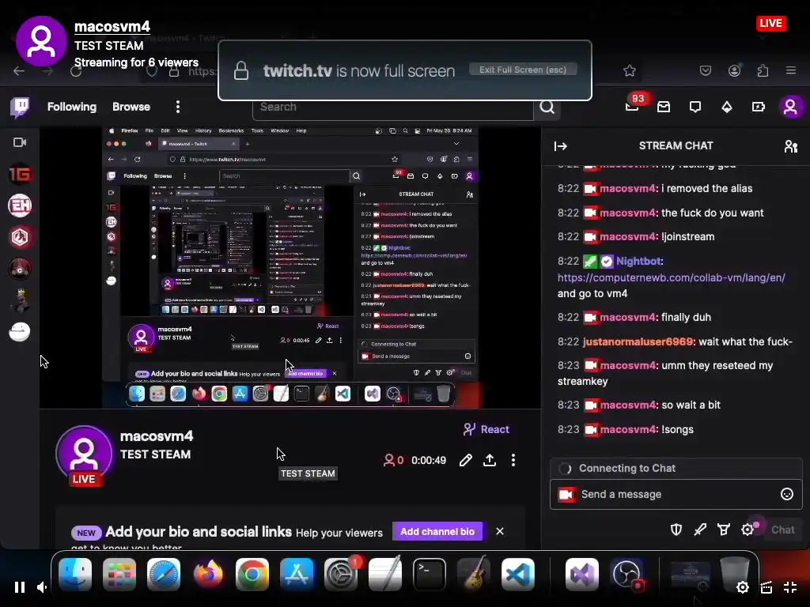The image size is (810, 607).
Task: Open the computernewb.com collab-vm link
Action: point(671,277)
